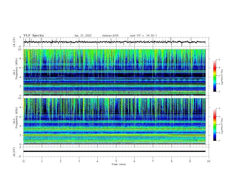
Task: Click time axis tick label "6"
Action: [x=134, y=161]
